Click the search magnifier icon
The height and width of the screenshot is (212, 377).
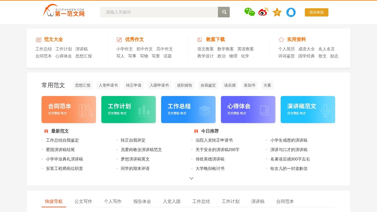tap(224, 12)
